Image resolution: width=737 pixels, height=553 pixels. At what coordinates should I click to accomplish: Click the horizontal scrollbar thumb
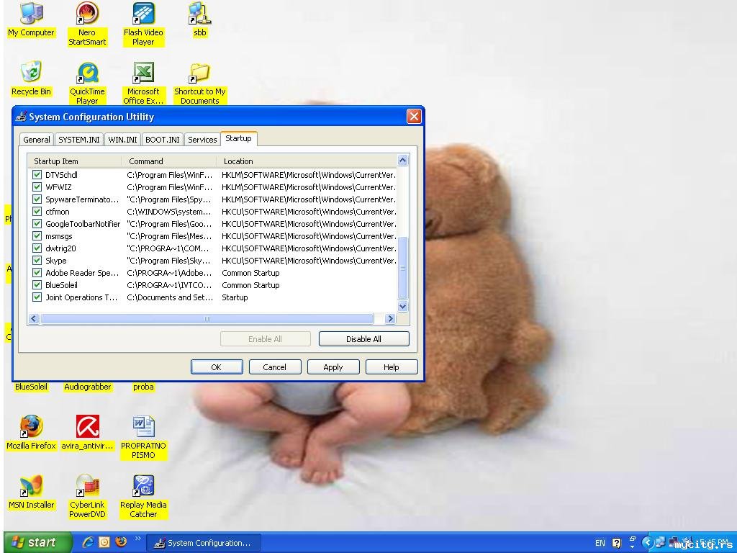[x=207, y=319]
